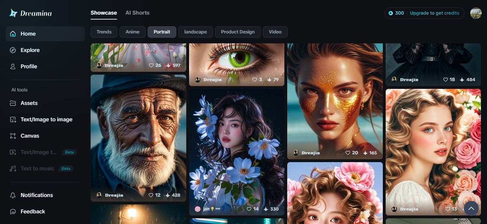Like the old man portrait with 12 likes
Viewport: 487px width, 224px height.
[151, 195]
